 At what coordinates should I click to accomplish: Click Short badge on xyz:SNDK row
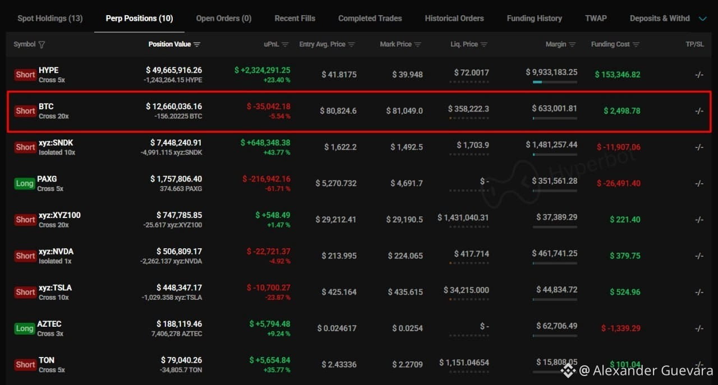click(x=25, y=147)
